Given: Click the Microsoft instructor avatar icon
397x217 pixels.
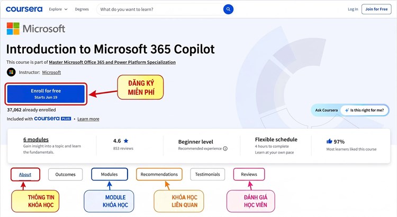Looking at the screenshot, I should coord(11,72).
